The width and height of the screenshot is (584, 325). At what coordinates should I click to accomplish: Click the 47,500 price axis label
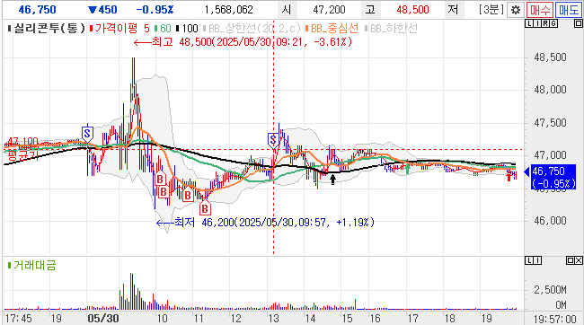click(550, 123)
